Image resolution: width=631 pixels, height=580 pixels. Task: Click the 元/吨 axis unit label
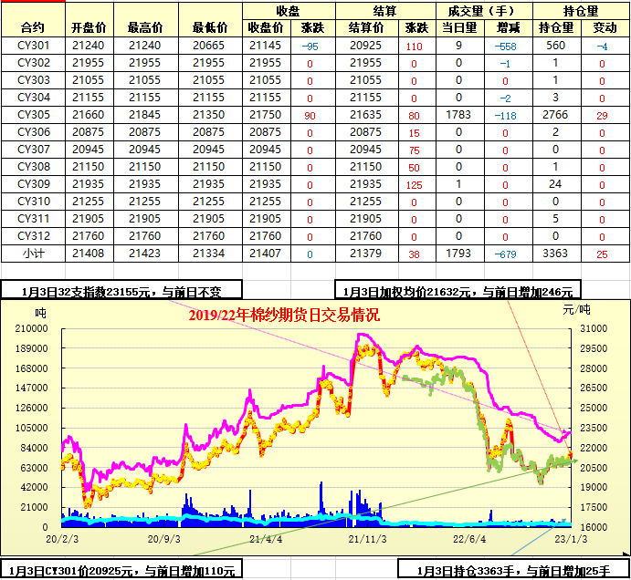(x=575, y=311)
